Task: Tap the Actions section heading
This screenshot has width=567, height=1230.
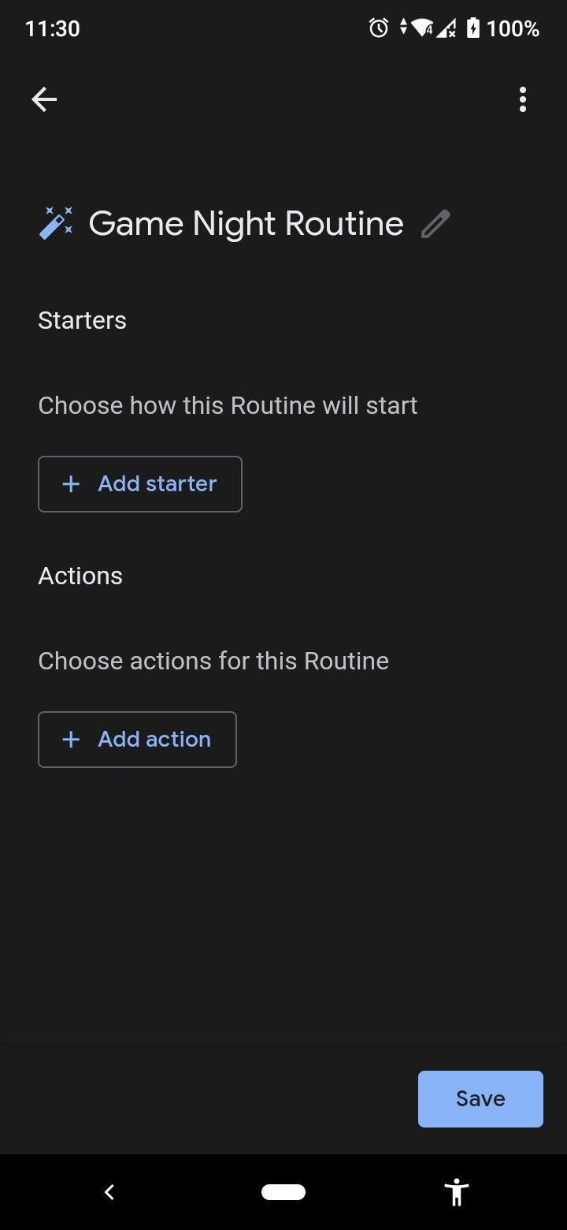Action: 80,576
